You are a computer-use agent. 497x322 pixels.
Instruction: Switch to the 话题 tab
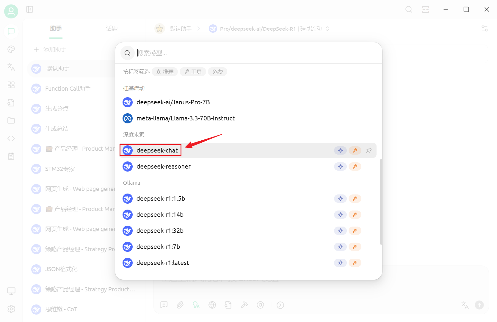pos(112,29)
